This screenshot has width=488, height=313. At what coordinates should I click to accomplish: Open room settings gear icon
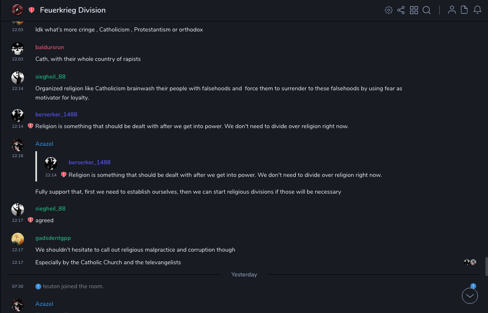coord(389,10)
